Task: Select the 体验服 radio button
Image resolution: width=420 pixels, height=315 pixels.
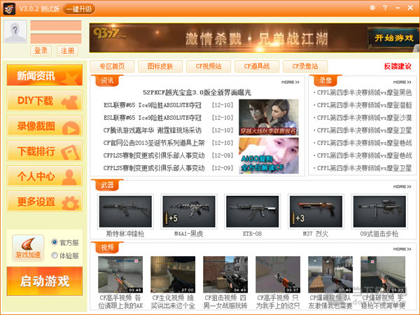Action: [55, 255]
